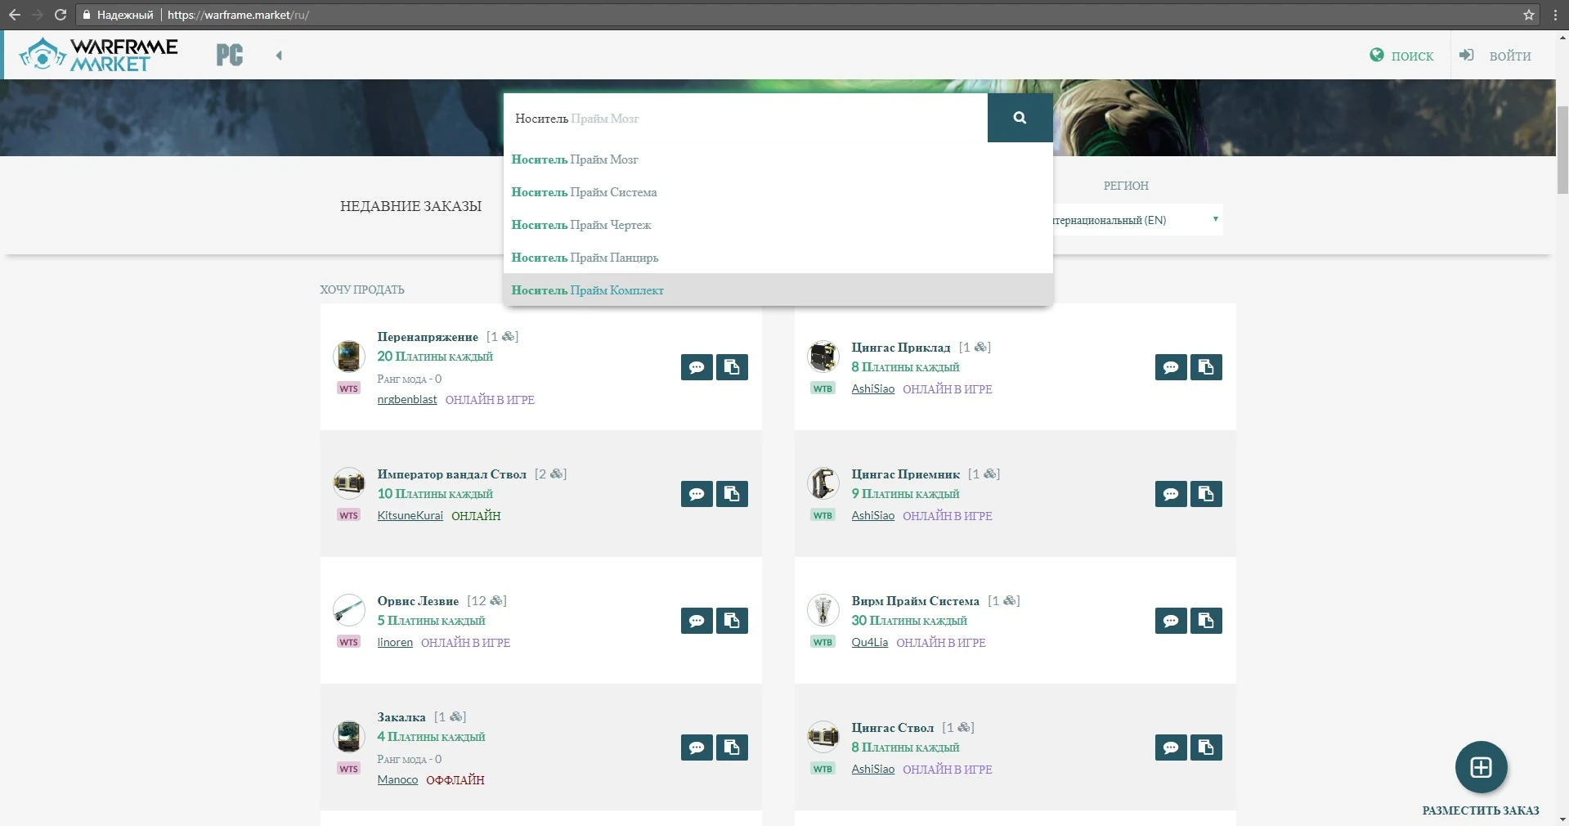Open the Орвис Лезвие item title
The height and width of the screenshot is (826, 1569).
coord(418,601)
